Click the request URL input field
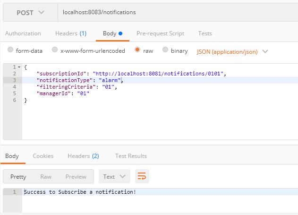This screenshot has height=215, width=298. click(x=177, y=12)
